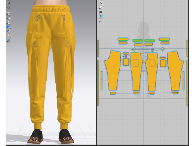Select the top-right green-striped waistband piece
Screen dimensions: 194x146
(x=164, y=39)
